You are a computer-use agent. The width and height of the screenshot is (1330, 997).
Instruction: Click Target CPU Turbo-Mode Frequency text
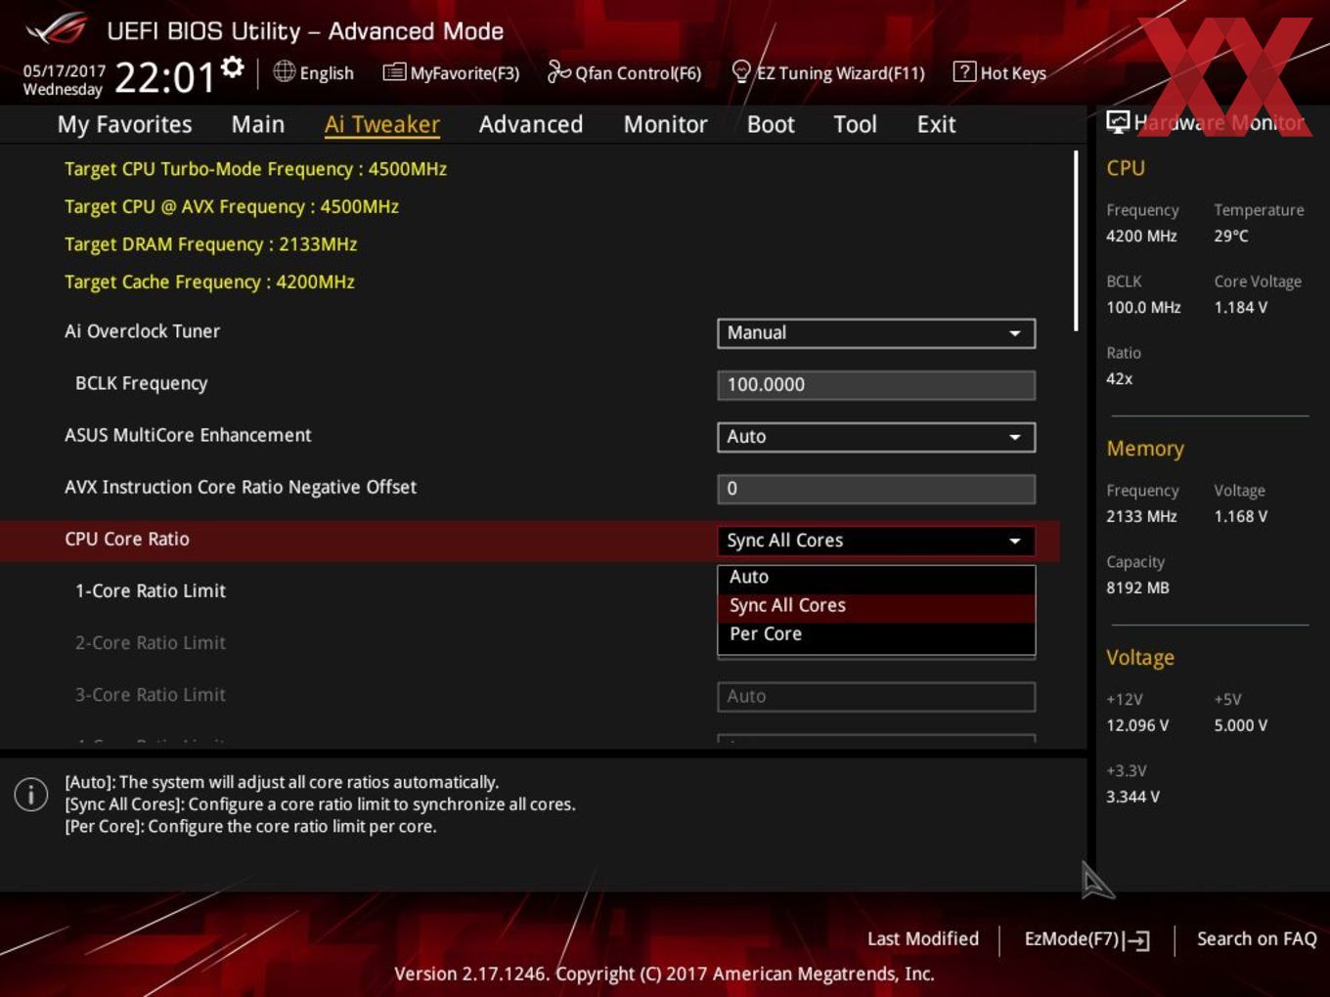click(255, 169)
